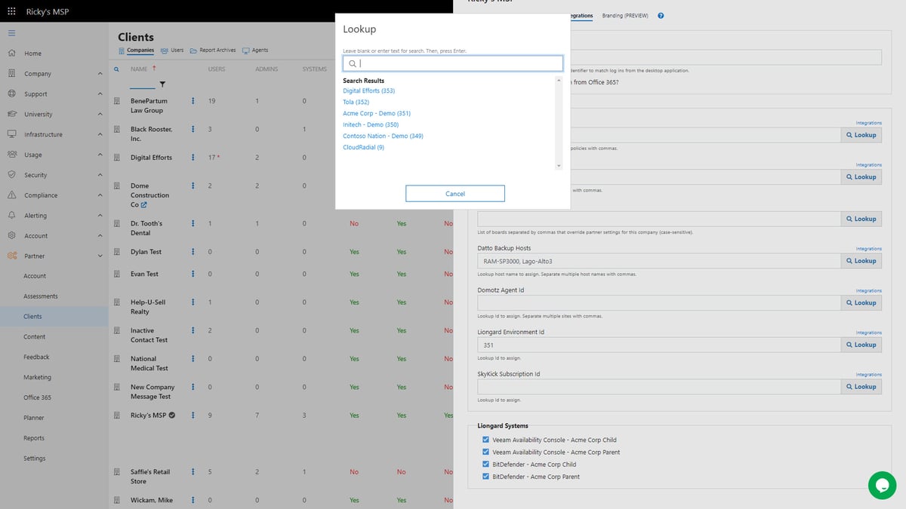The width and height of the screenshot is (906, 509).
Task: Open the filter funnel below the Name column
Action: click(163, 82)
